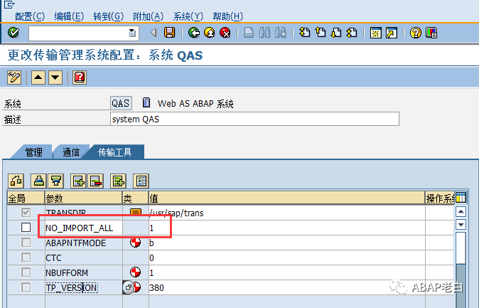The image size is (479, 308).
Task: Toggle global checkbox for CTC
Action: (26, 257)
